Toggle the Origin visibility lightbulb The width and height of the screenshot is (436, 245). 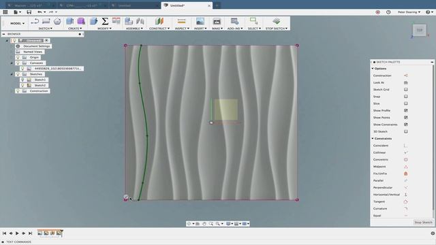[18, 57]
